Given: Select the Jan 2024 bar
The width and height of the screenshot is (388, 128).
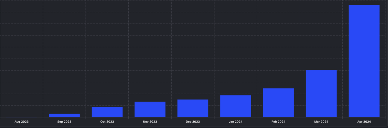Looking at the screenshot, I should 235,106.
